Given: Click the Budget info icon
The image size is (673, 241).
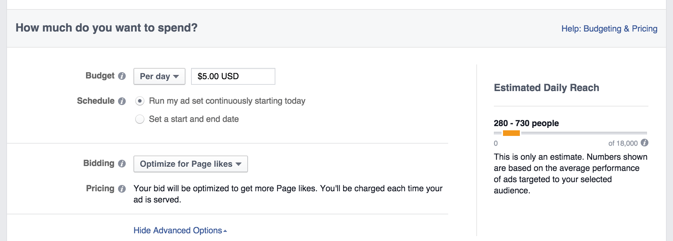Looking at the screenshot, I should tap(122, 76).
